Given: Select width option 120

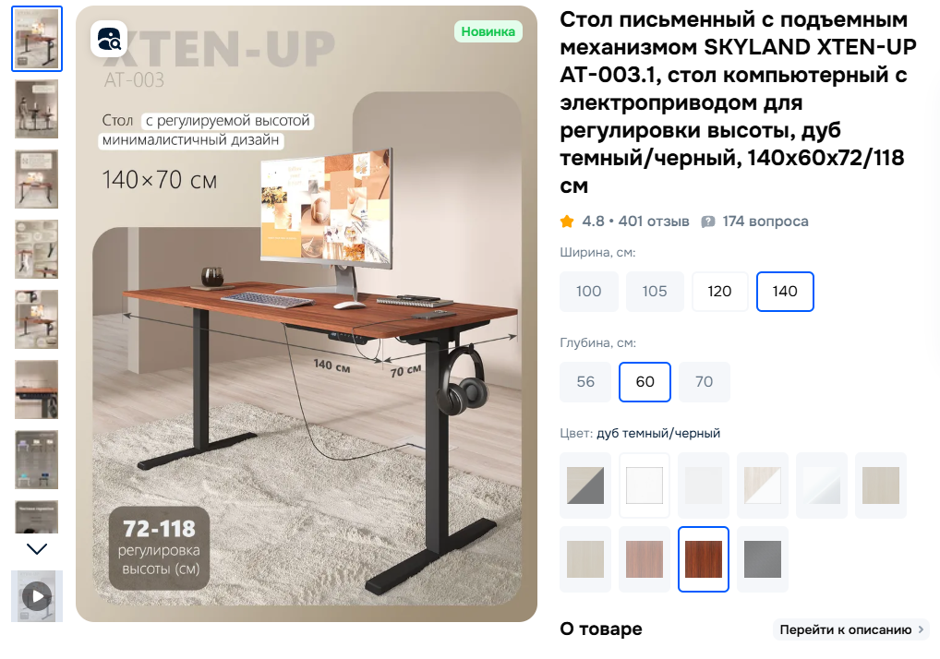Looking at the screenshot, I should [719, 292].
